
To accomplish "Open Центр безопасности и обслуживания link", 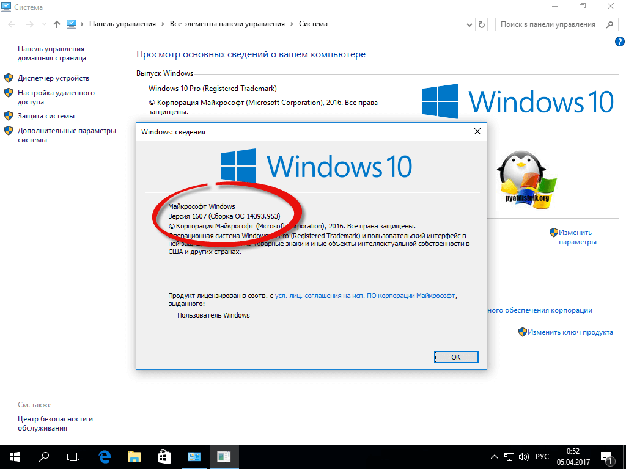I will click(x=55, y=424).
